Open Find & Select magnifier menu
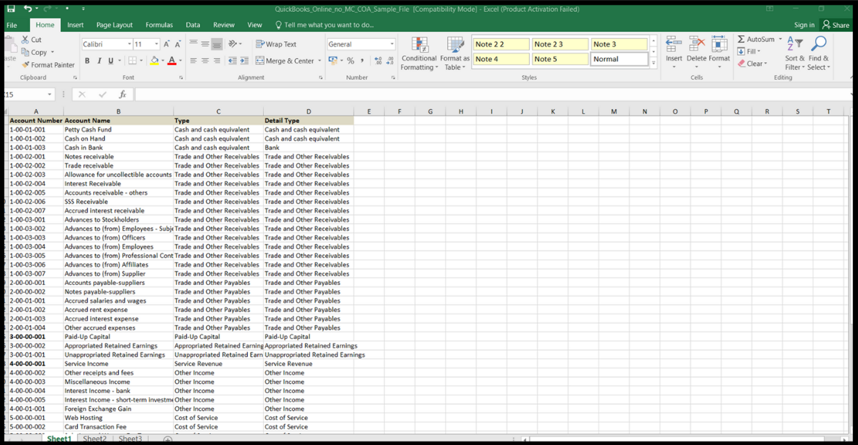This screenshot has width=858, height=445. (x=819, y=54)
